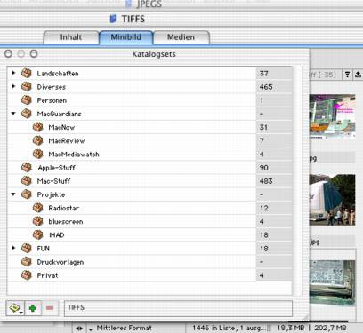Select the truck street thumbnail in background window
This screenshot has height=333, width=363.
coord(332,200)
